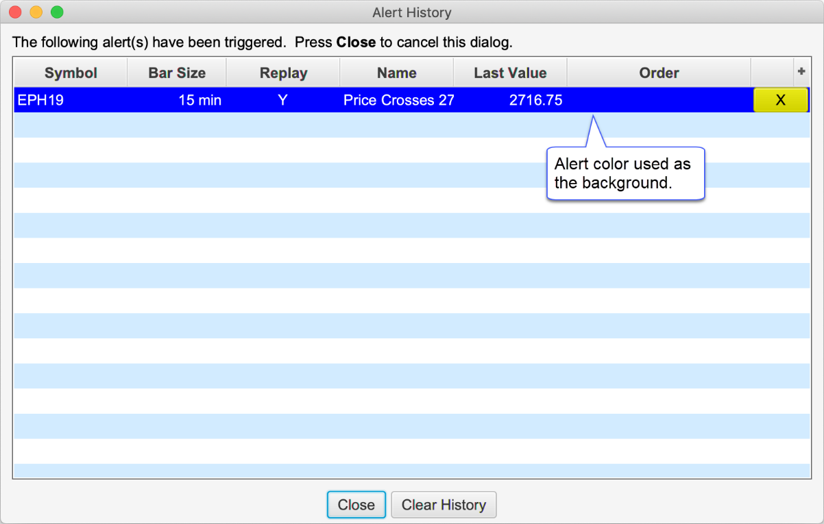The width and height of the screenshot is (824, 524).
Task: Click the alert color background callout note
Action: click(x=625, y=173)
